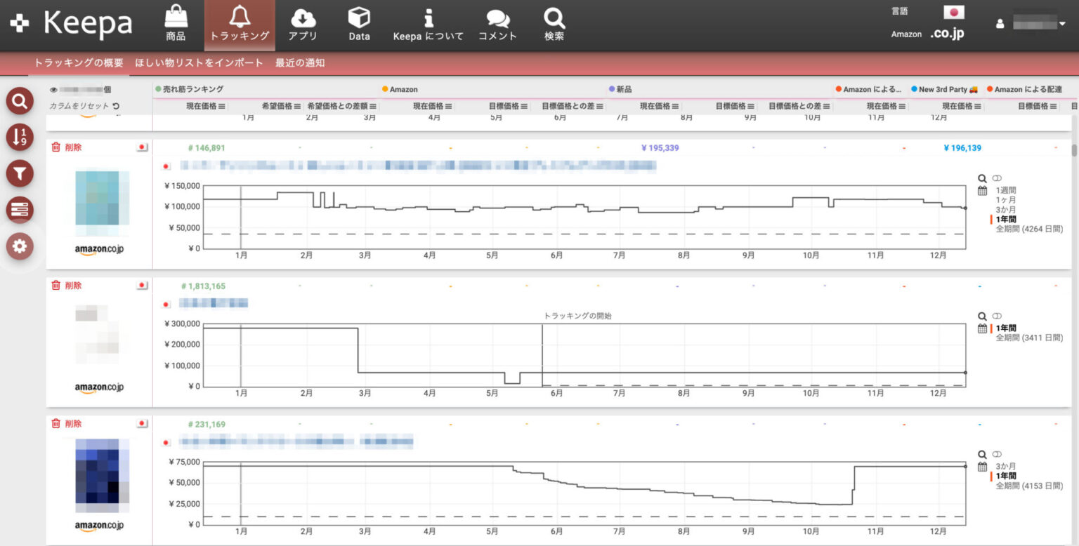Click the magnifier search button in left sidebar
This screenshot has height=546, width=1079.
click(x=20, y=102)
